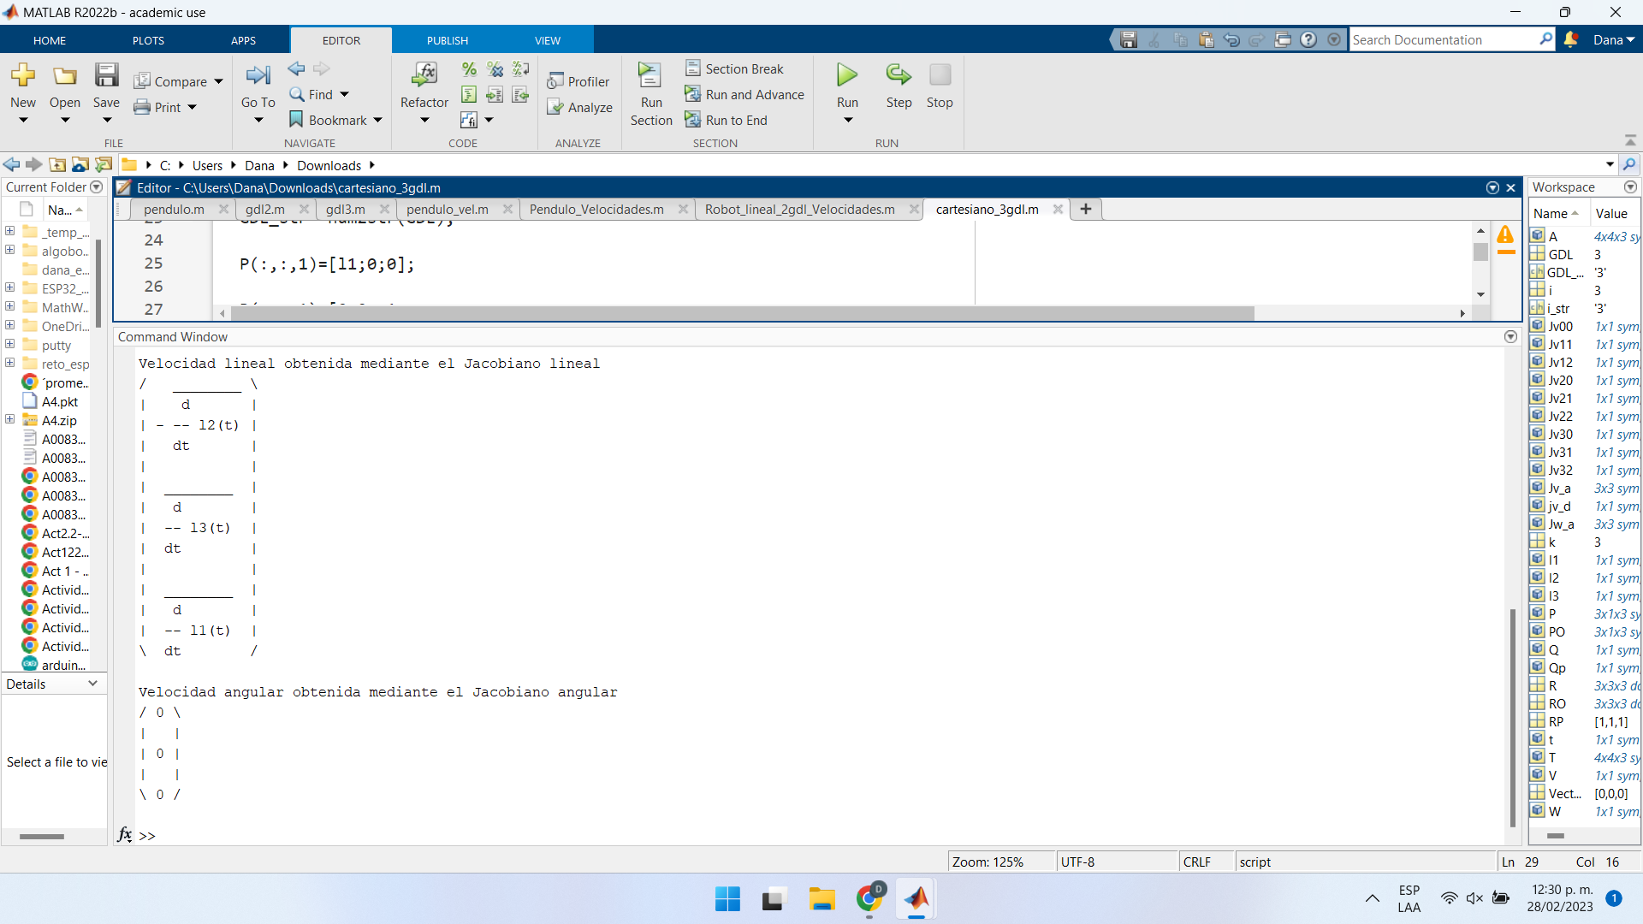Image resolution: width=1643 pixels, height=924 pixels.
Task: Insert a Section Break
Action: click(734, 68)
